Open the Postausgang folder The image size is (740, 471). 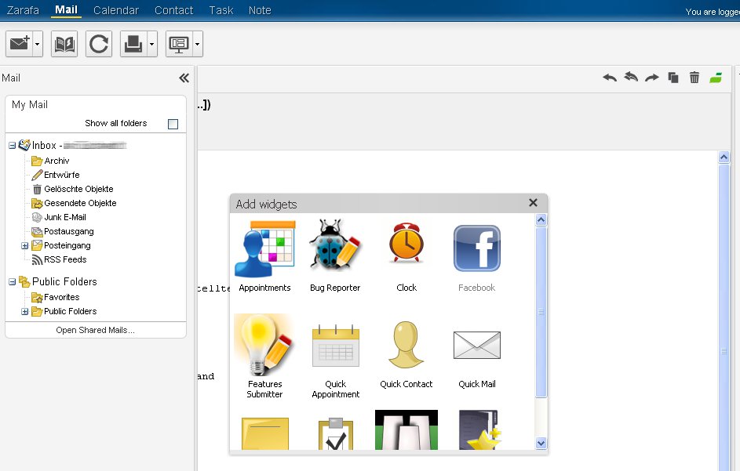(x=69, y=231)
